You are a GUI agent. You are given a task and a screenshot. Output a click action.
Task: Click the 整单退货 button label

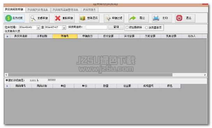(x=92, y=18)
